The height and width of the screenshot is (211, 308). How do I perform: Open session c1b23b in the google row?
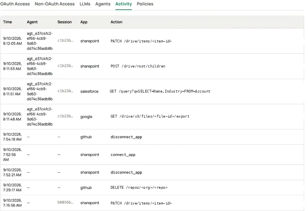point(65,116)
